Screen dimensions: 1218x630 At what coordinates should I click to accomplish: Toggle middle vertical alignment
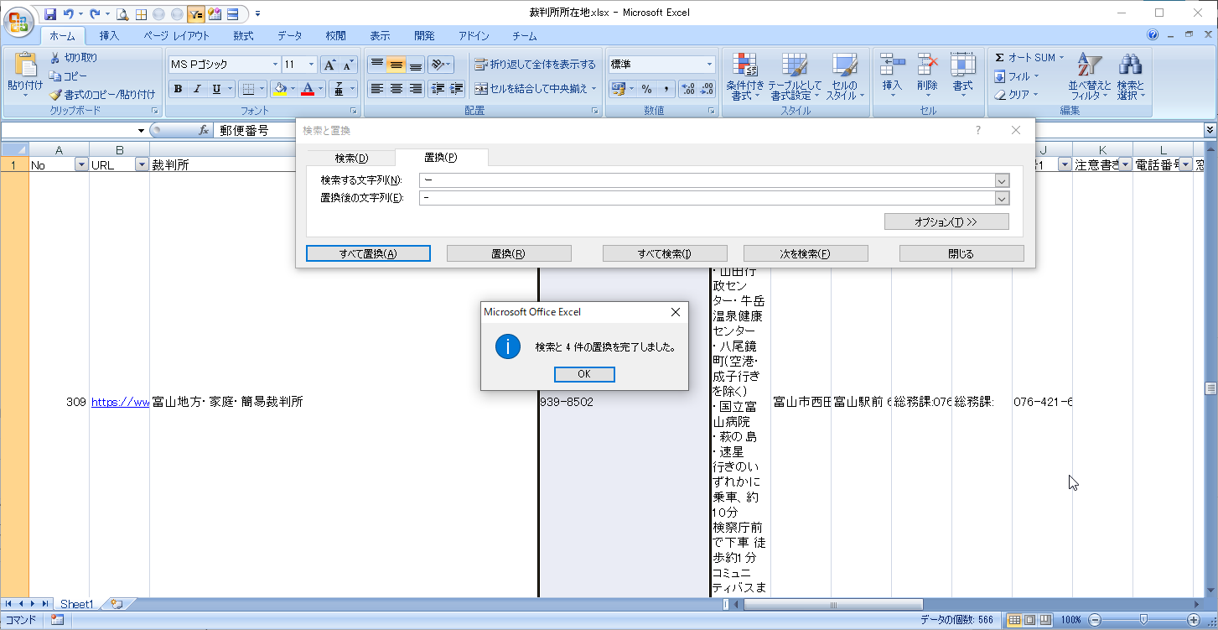click(x=396, y=65)
